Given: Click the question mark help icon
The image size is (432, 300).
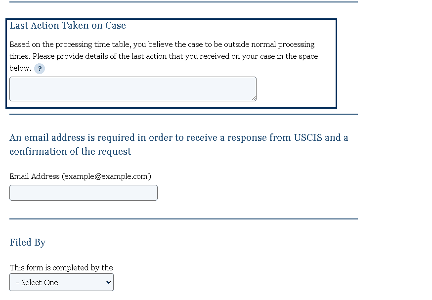Looking at the screenshot, I should [x=40, y=69].
